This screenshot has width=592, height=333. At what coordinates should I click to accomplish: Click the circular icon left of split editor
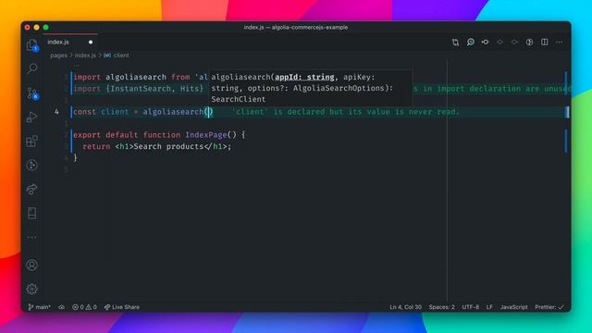pos(530,42)
